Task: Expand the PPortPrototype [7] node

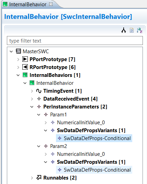Action: pos(18,59)
